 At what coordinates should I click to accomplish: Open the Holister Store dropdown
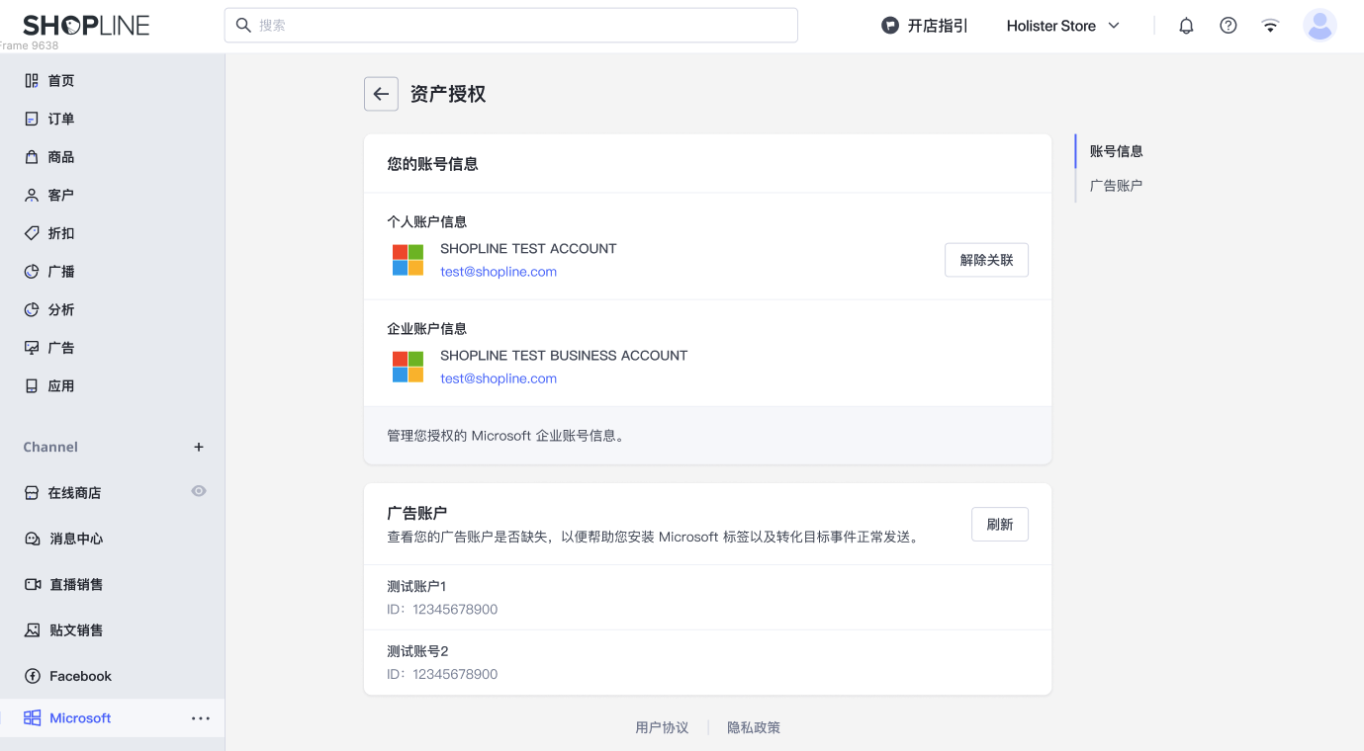click(x=1063, y=26)
